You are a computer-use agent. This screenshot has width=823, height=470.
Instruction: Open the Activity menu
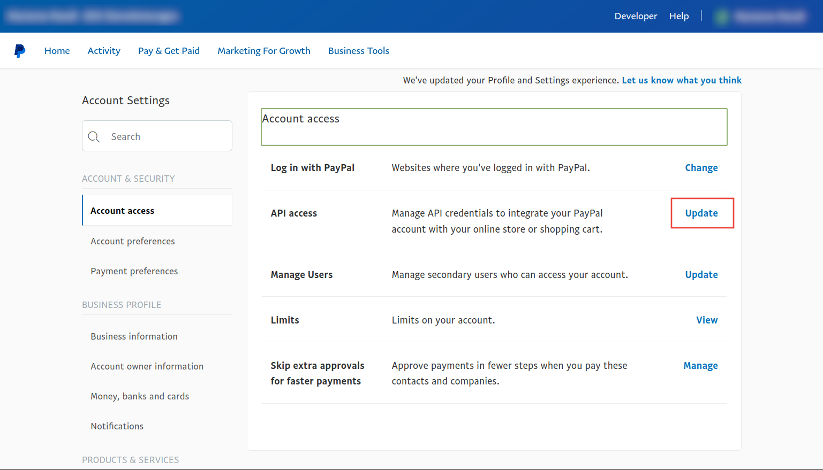[104, 51]
